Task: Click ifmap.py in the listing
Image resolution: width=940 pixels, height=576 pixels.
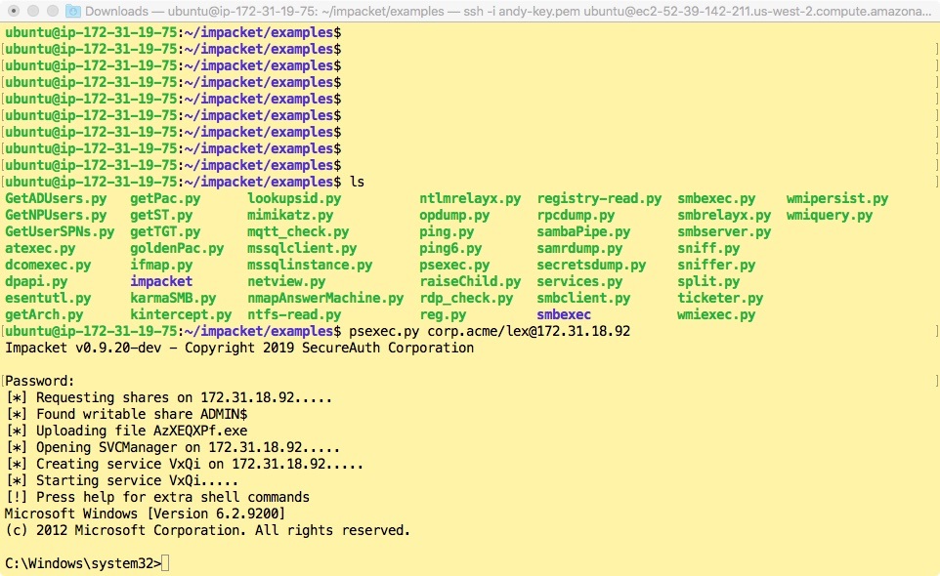Action: [161, 266]
